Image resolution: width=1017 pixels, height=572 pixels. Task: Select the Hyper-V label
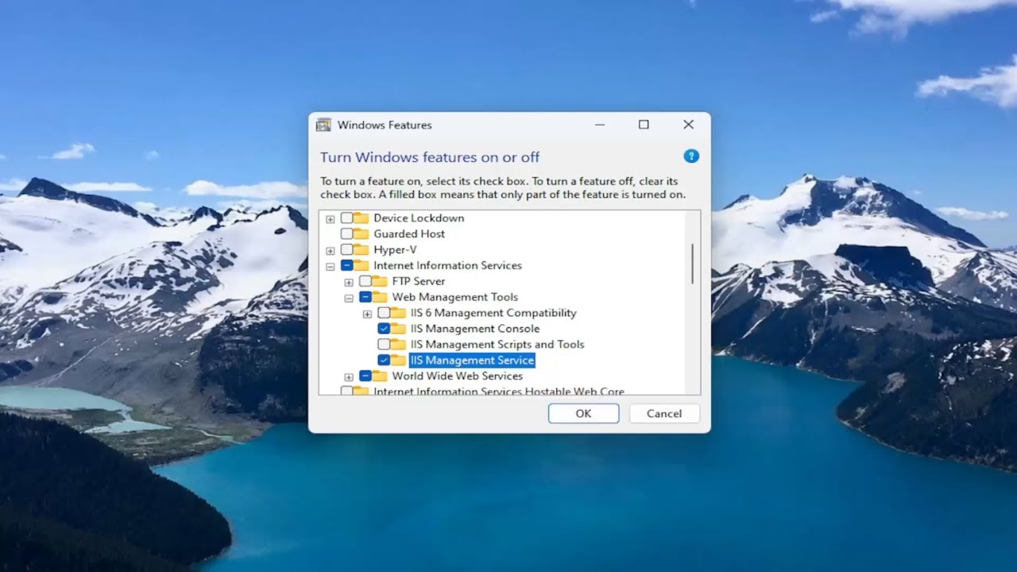click(395, 249)
